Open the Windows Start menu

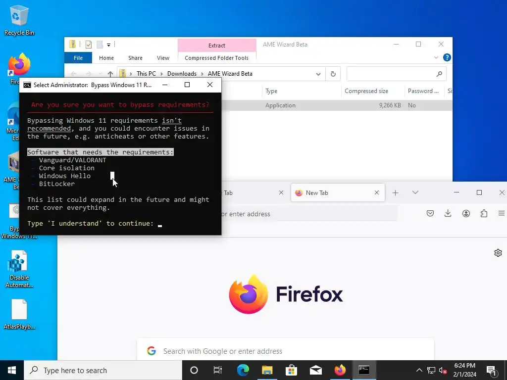tap(12, 370)
